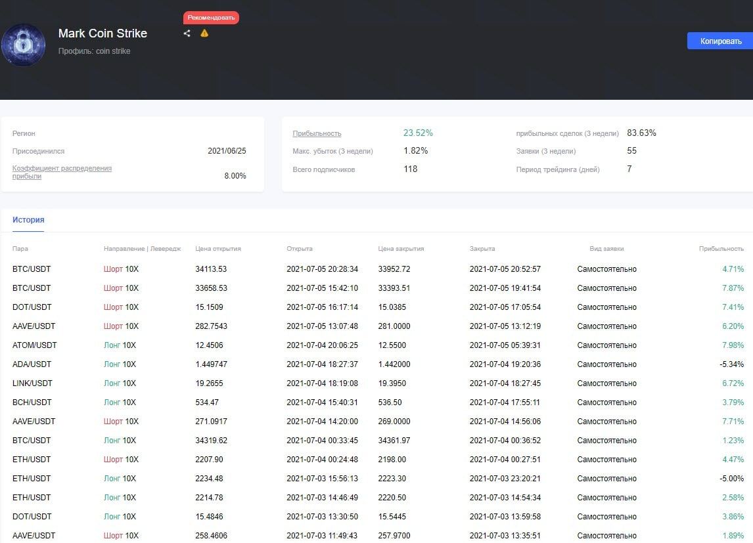753x543 pixels.
Task: Click the 7.71% profit value
Action: (733, 421)
